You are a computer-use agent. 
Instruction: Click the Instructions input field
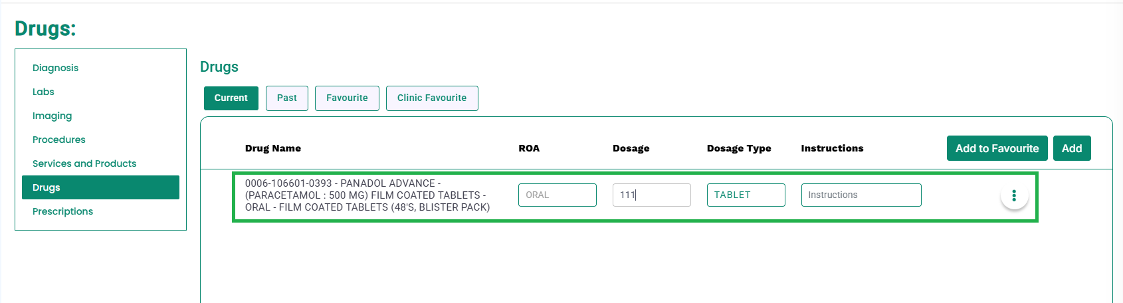coord(861,195)
